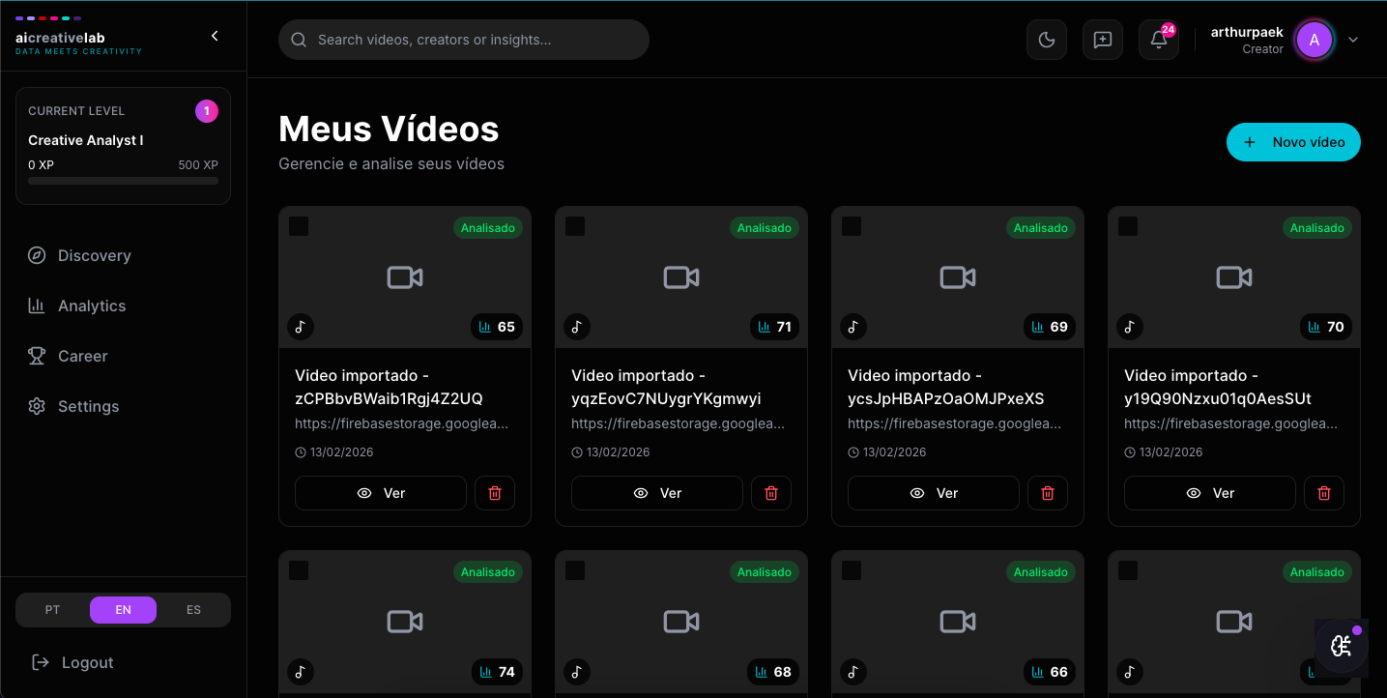Toggle dark mode moon icon
This screenshot has width=1387, height=698.
pyautogui.click(x=1047, y=40)
